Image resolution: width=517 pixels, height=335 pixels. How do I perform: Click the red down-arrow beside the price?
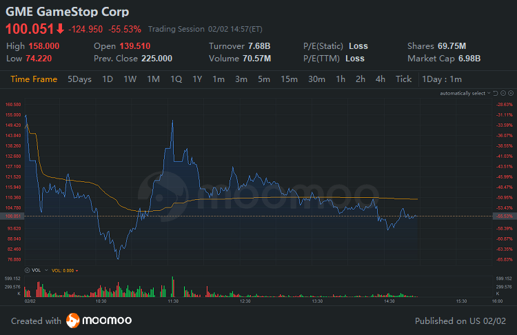pyautogui.click(x=60, y=29)
